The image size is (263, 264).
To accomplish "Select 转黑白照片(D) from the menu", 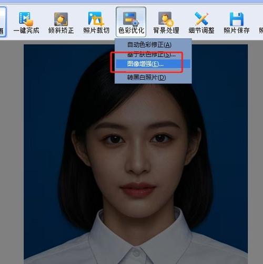I will pyautogui.click(x=146, y=77).
